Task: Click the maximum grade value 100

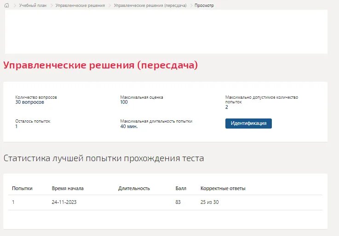Action: pos(124,102)
